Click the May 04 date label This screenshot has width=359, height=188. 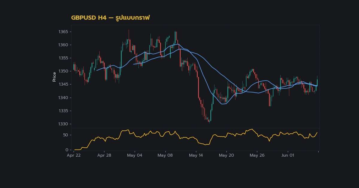pos(135,155)
